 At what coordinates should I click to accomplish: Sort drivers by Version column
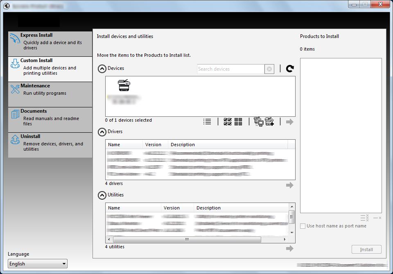[x=156, y=145]
